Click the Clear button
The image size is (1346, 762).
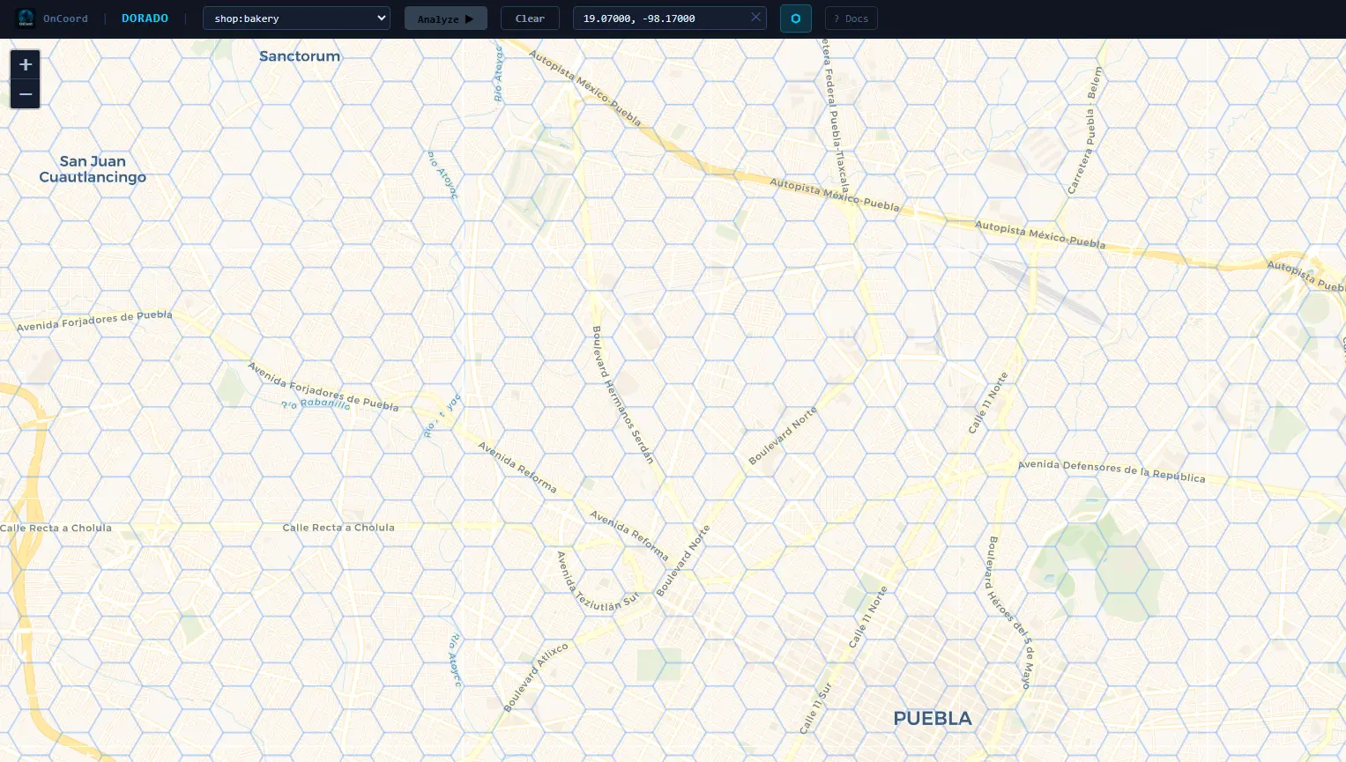pos(530,18)
